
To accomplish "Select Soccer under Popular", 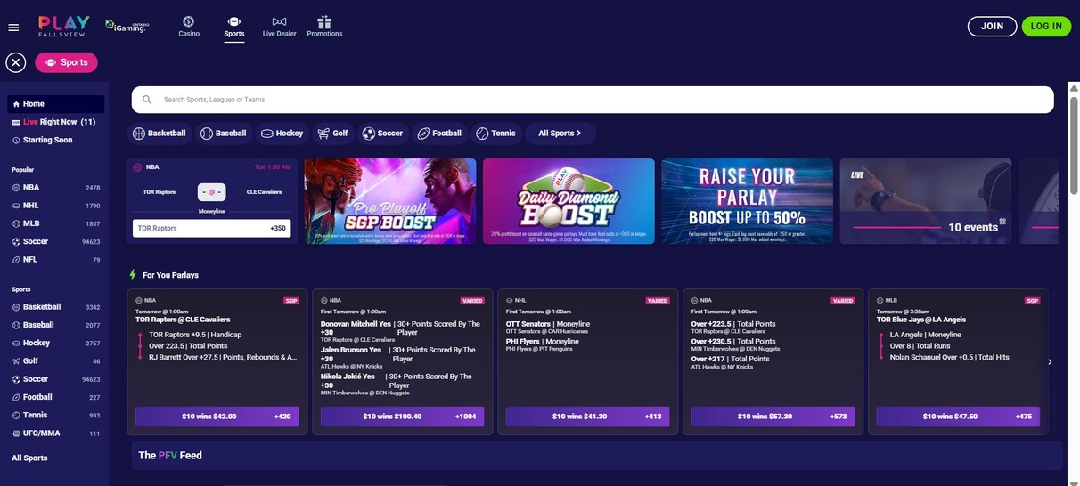I will 55,241.
